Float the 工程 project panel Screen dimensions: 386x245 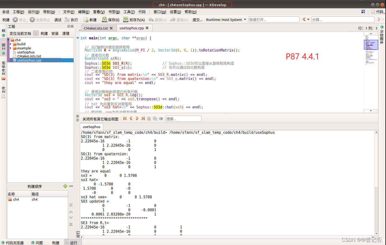(69, 26)
